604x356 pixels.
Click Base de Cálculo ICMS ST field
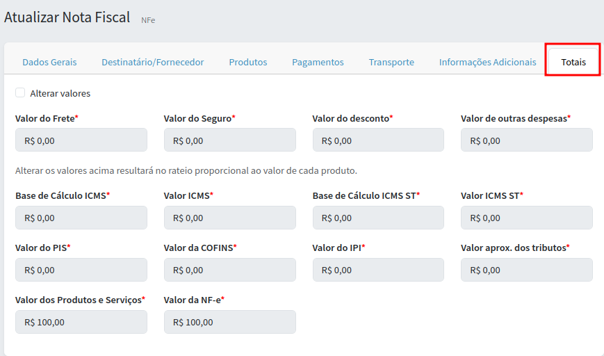tap(378, 218)
